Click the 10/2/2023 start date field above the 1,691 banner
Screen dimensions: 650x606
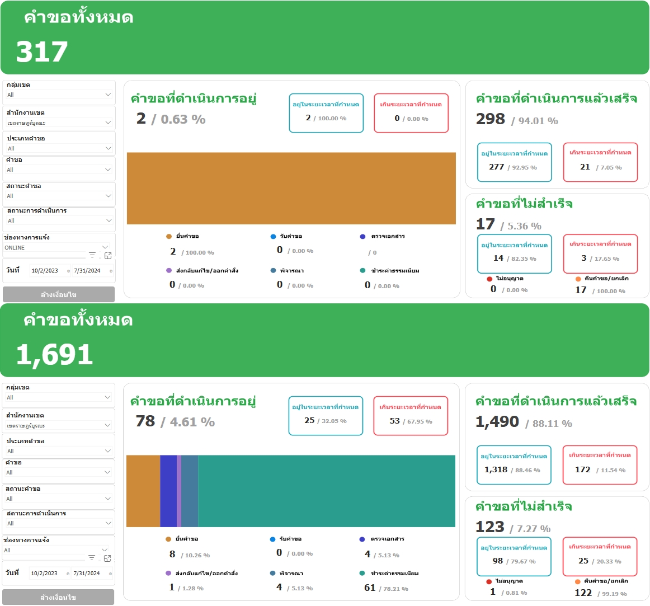[45, 271]
